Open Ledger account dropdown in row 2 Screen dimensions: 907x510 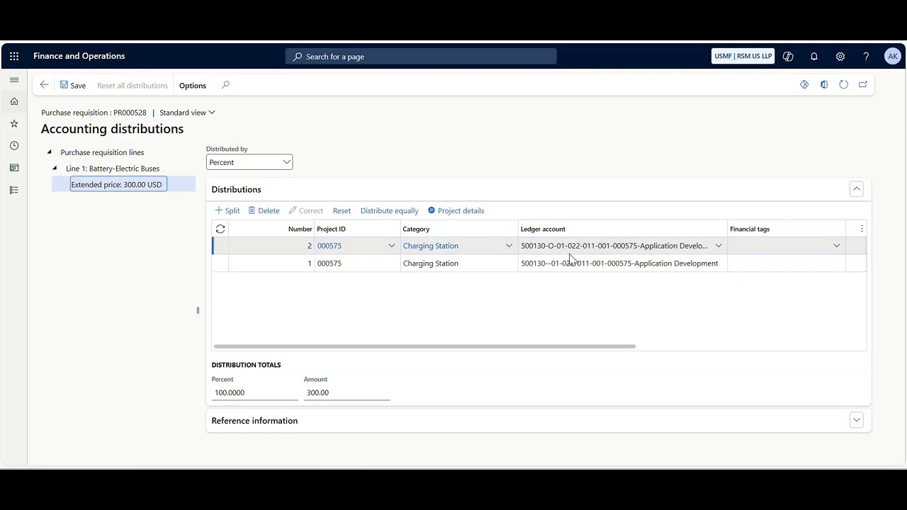point(719,246)
